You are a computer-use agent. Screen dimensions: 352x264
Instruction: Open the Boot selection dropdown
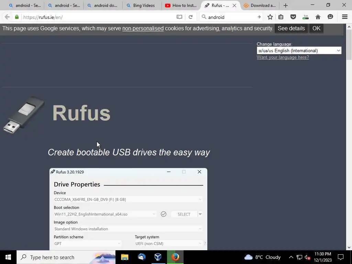105,214
